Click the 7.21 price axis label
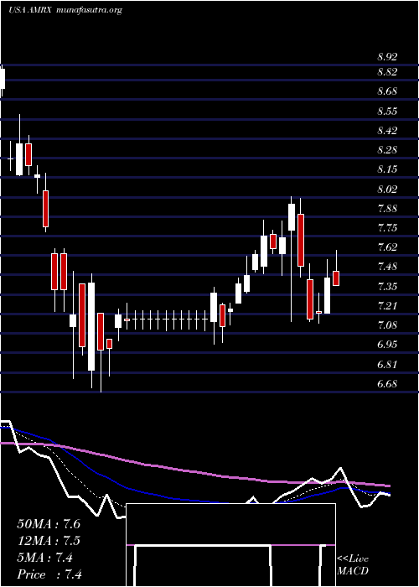419x587 pixels. 387,307
